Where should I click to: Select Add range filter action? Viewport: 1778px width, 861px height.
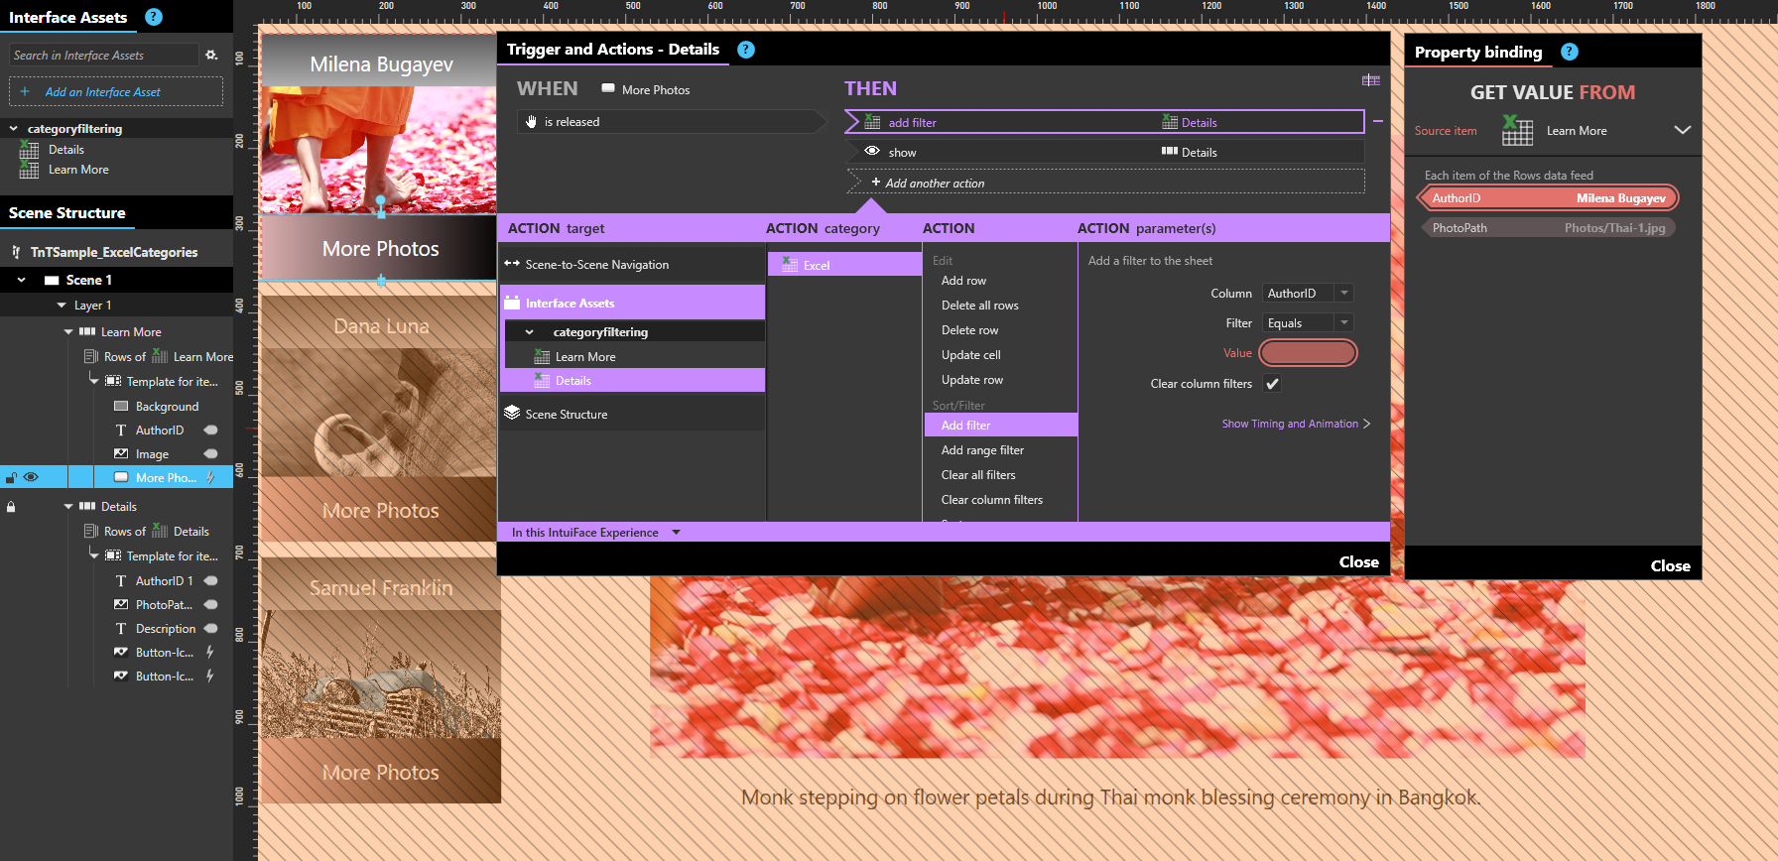pos(982,450)
